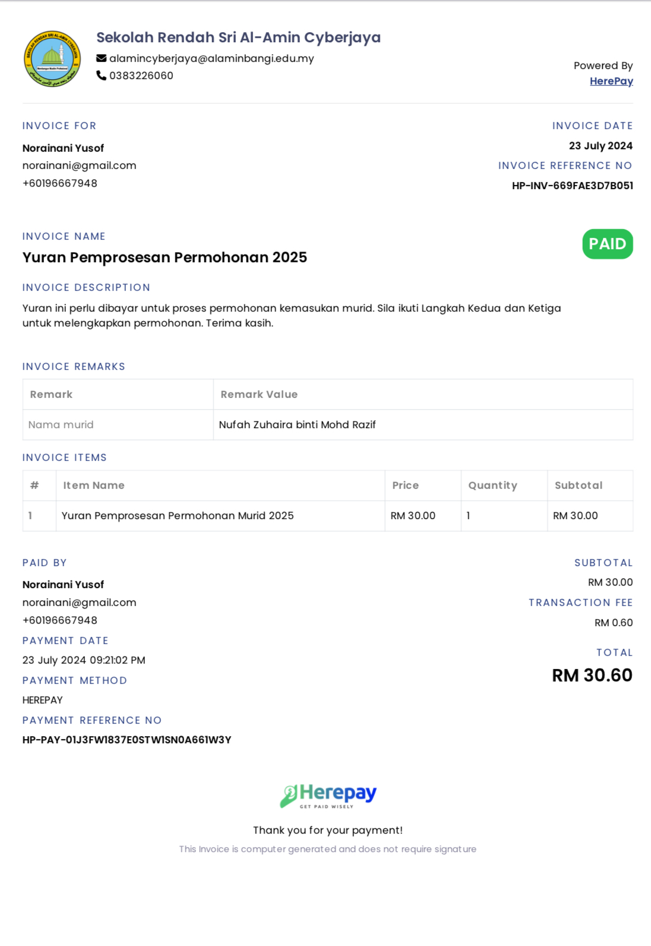Viewport: 651px width, 946px height.
Task: Click the Herepay footer logo
Action: point(328,796)
